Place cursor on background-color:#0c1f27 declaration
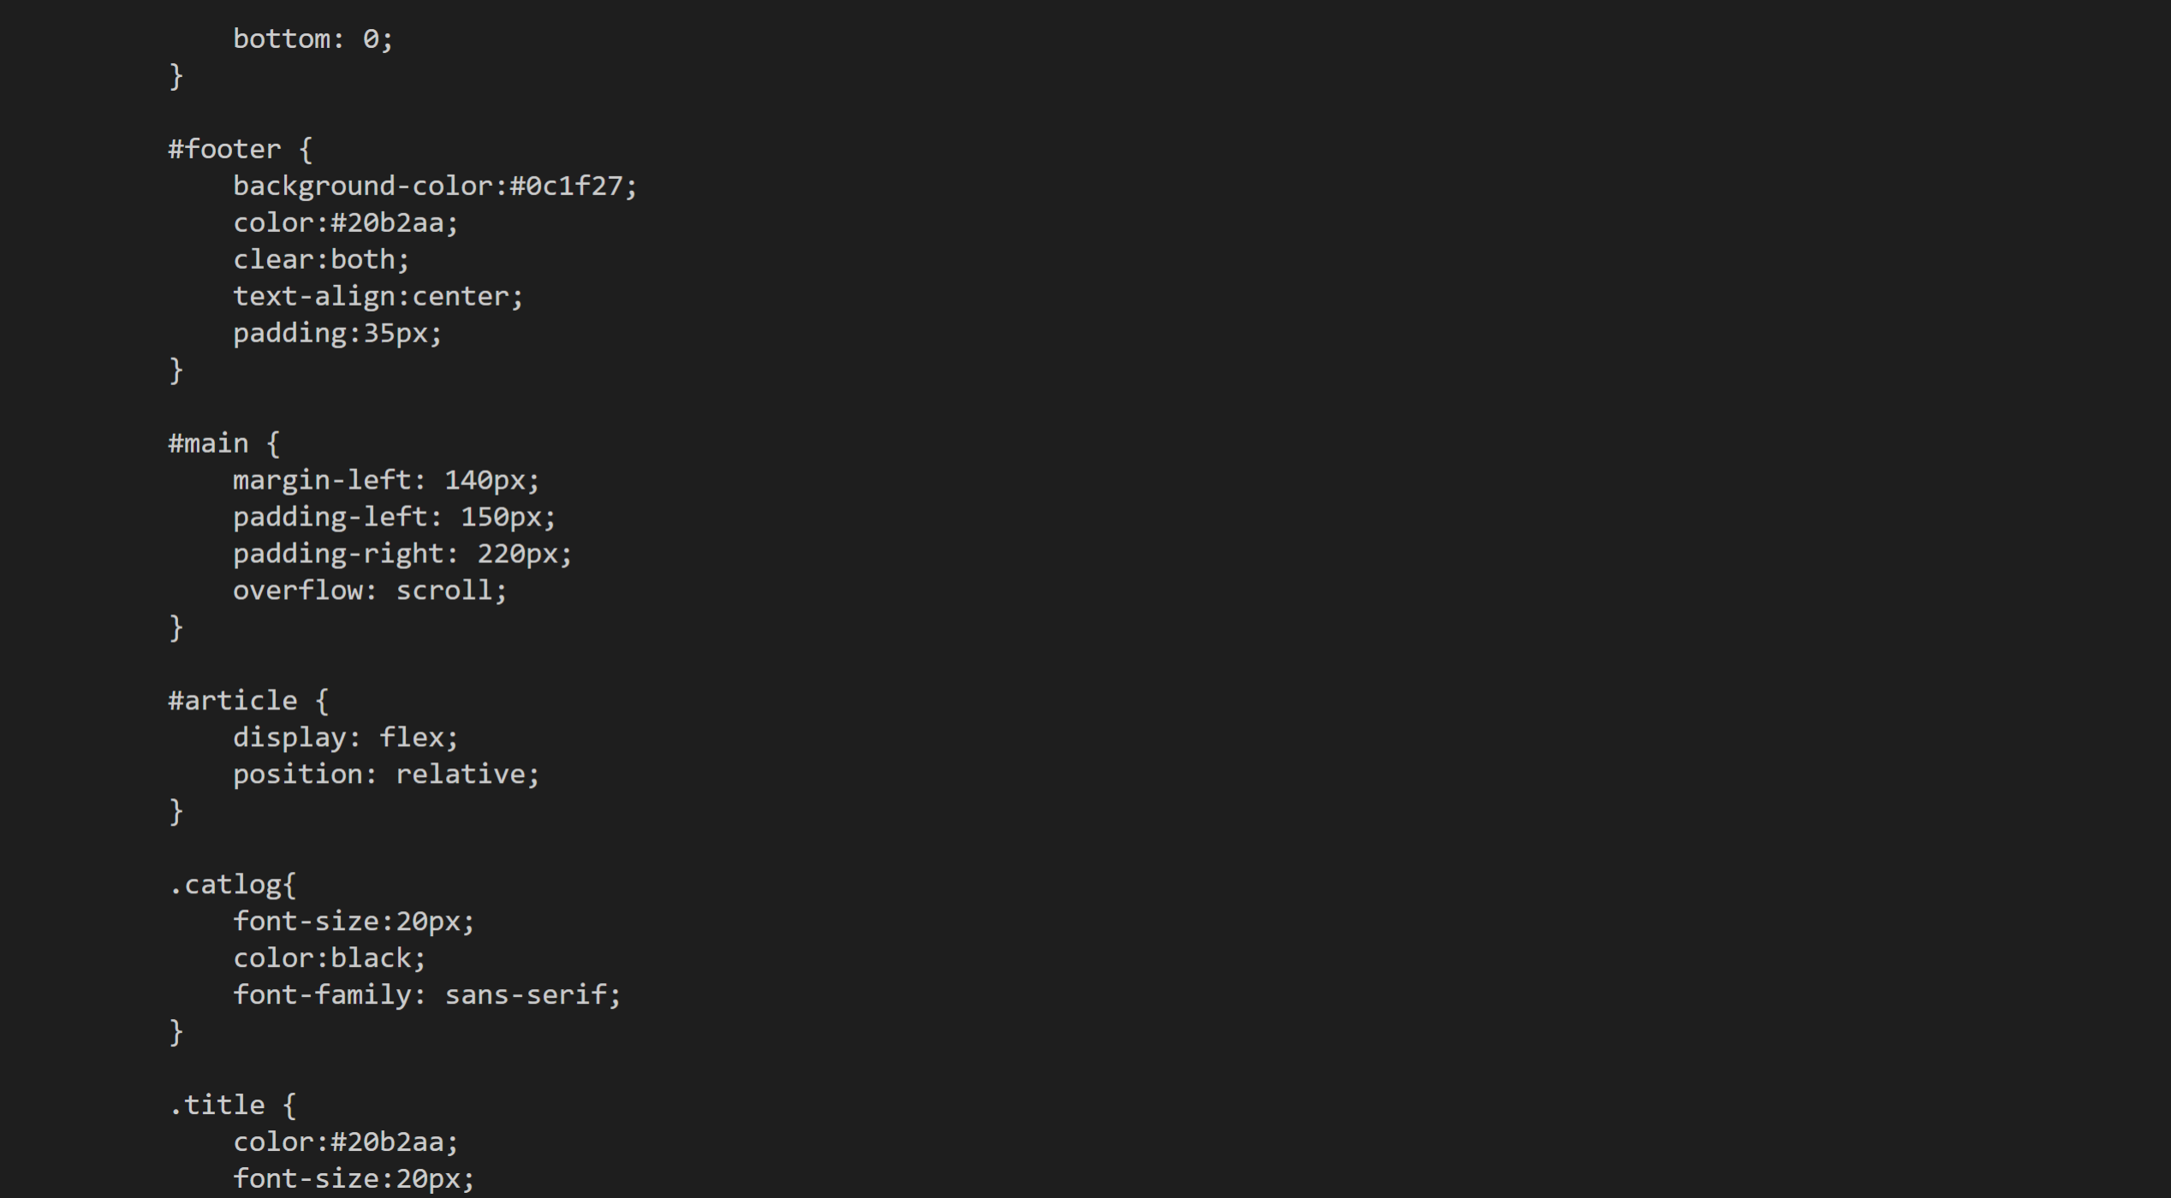This screenshot has width=2171, height=1198. [435, 187]
